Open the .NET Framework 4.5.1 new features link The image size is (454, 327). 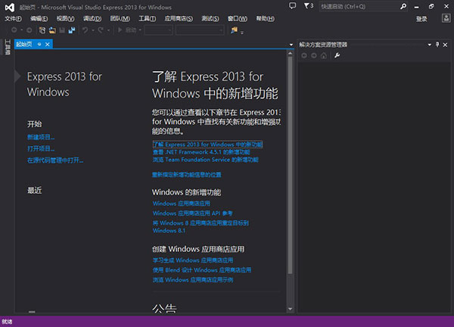click(201, 152)
